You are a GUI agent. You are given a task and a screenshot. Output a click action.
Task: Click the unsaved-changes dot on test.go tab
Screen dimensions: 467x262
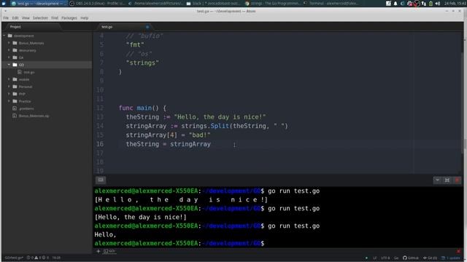click(147, 27)
